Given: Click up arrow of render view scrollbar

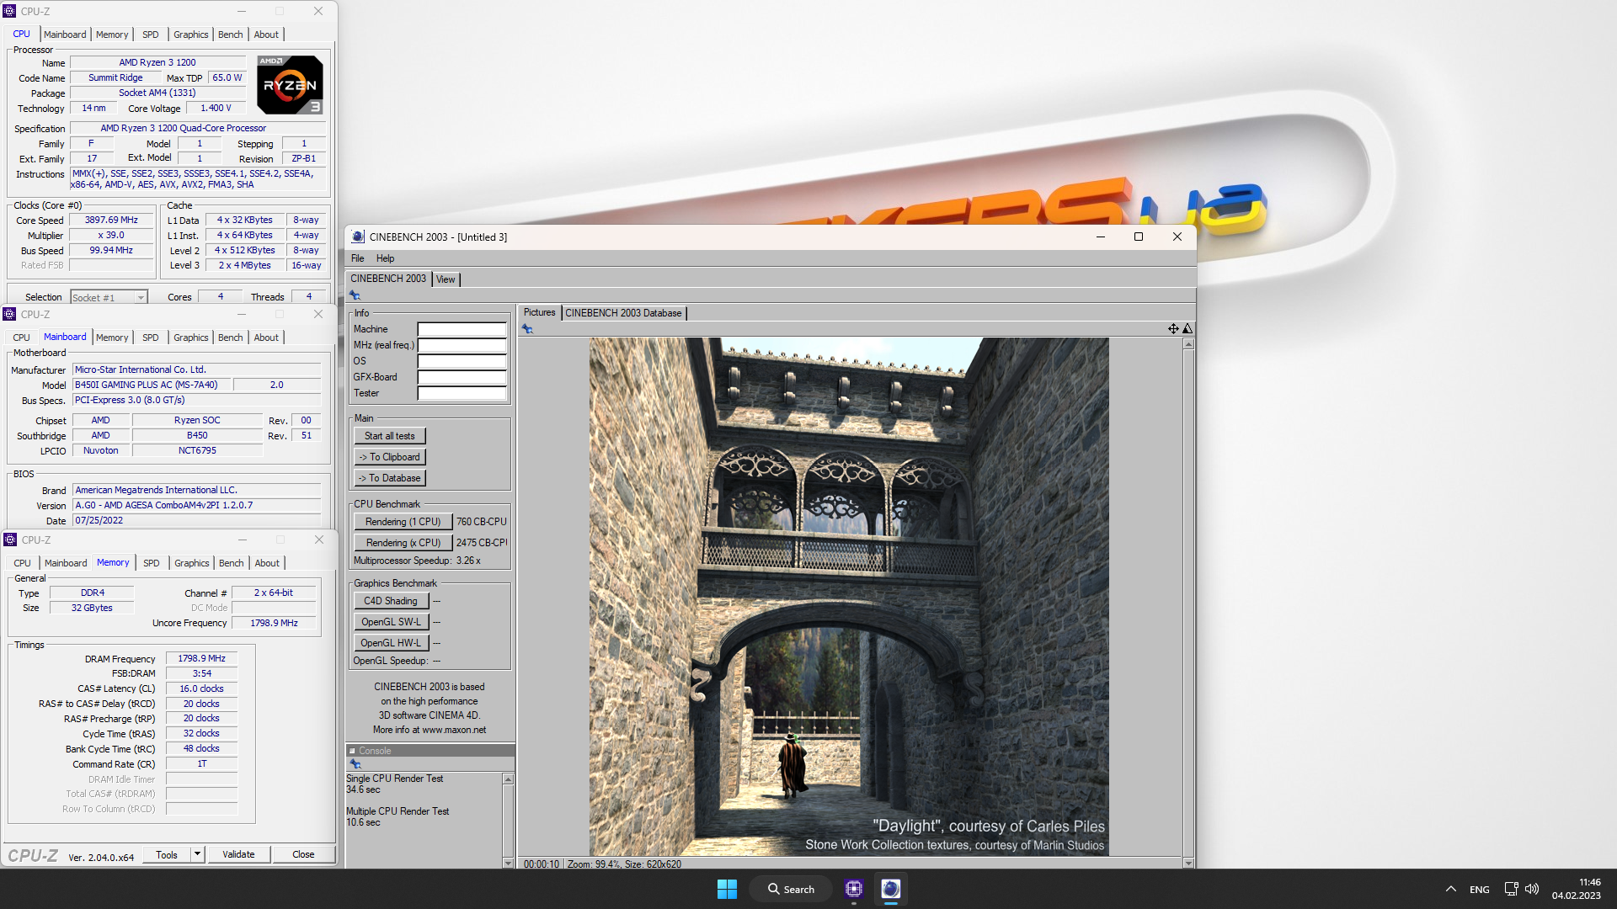Looking at the screenshot, I should click(1188, 344).
